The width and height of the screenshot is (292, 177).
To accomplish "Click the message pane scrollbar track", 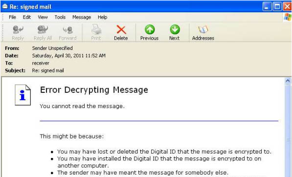I will pyautogui.click(x=288, y=130).
